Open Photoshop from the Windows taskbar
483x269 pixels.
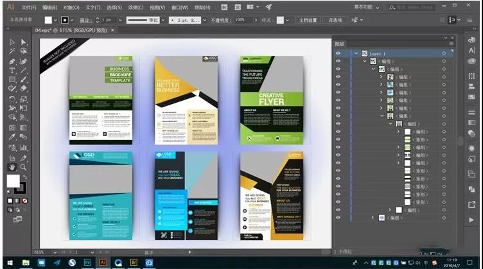(87, 263)
